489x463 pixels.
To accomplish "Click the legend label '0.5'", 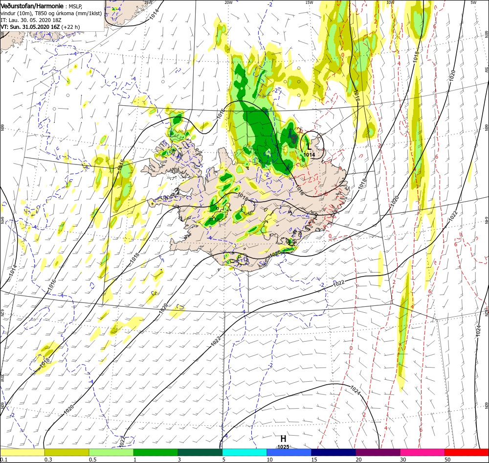I will (92, 460).
